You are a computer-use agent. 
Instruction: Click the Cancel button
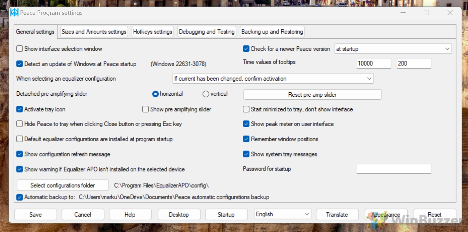point(83,215)
